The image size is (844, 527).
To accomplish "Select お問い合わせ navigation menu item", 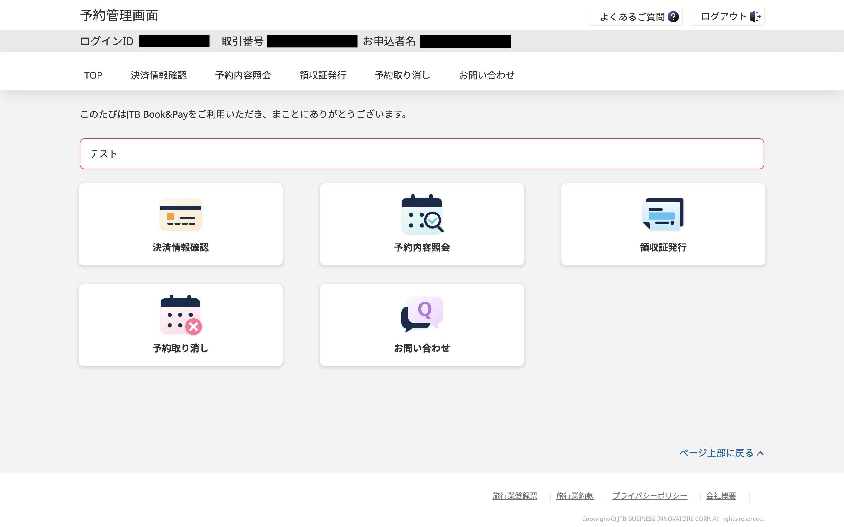I will click(x=486, y=75).
